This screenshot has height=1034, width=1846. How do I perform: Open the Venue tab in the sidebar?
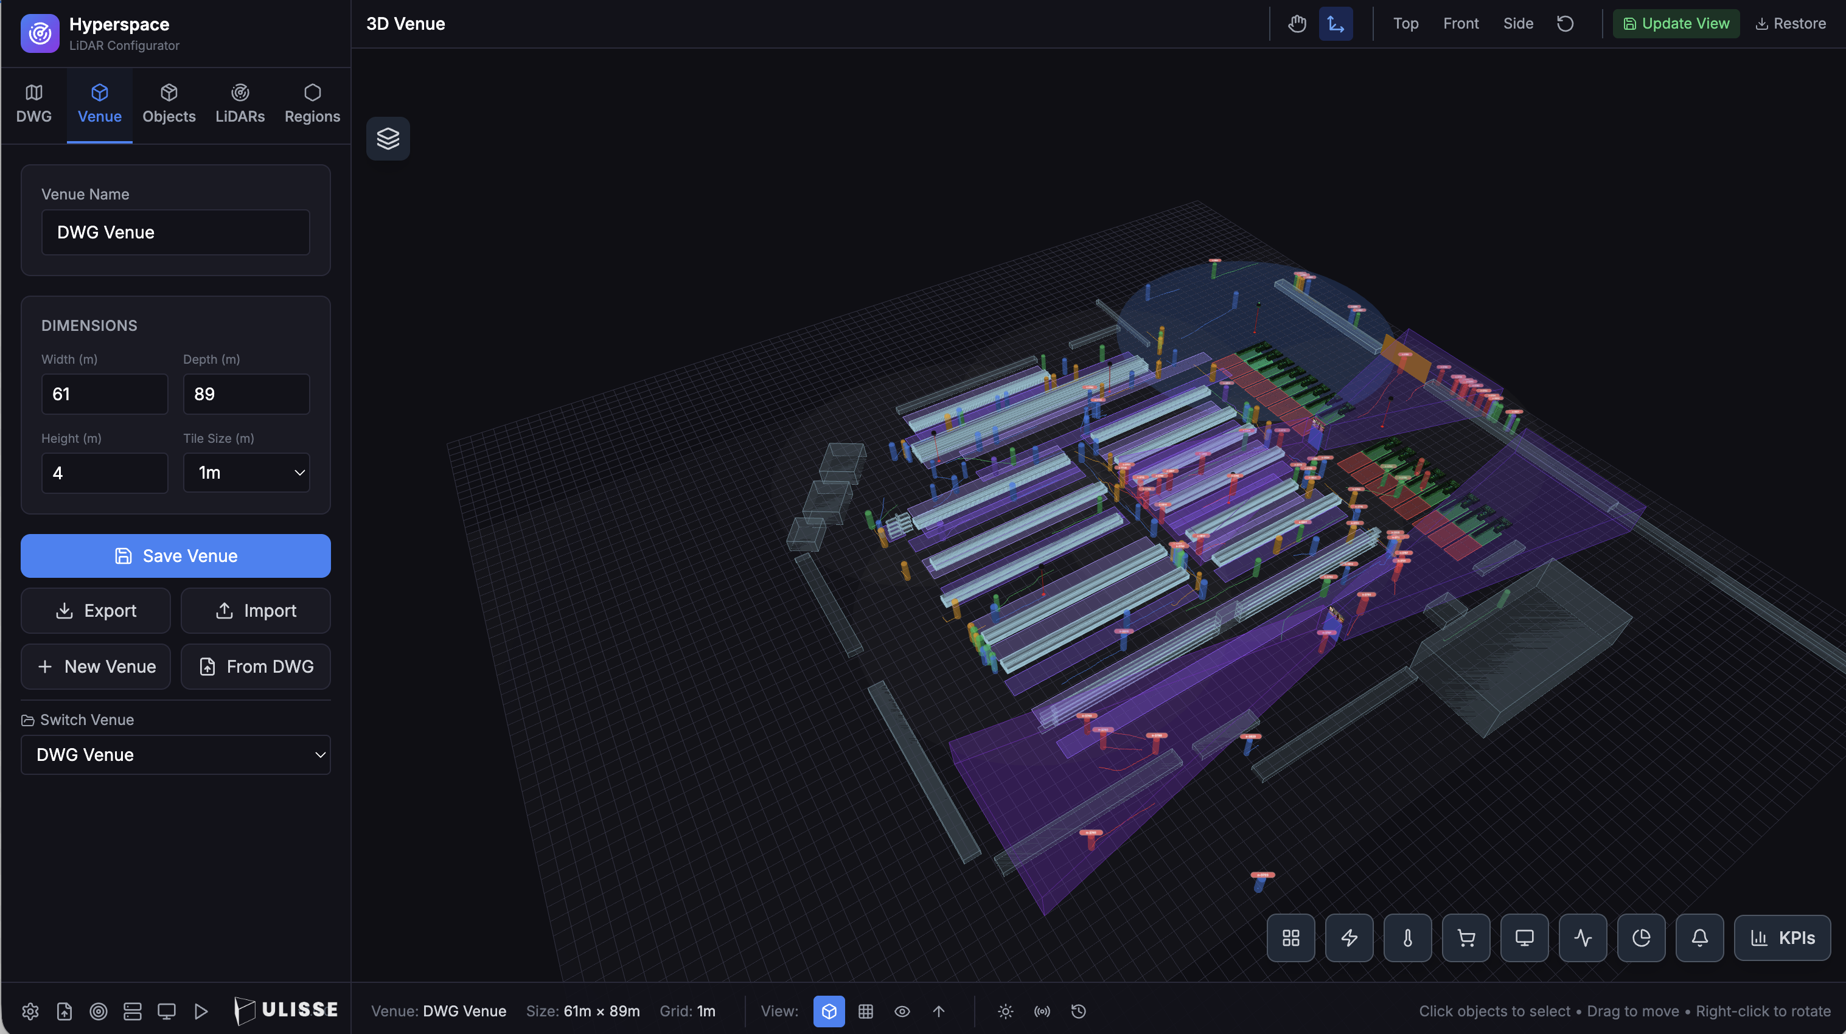(99, 104)
